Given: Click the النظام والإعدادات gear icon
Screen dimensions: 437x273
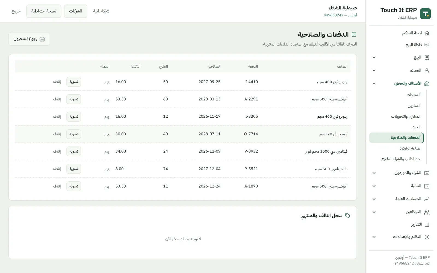Looking at the screenshot, I should pyautogui.click(x=427, y=237).
